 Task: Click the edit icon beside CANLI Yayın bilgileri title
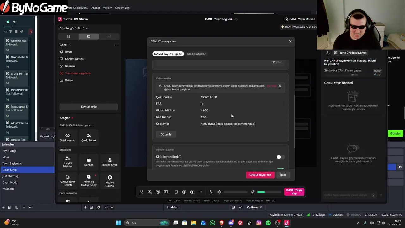236,19
